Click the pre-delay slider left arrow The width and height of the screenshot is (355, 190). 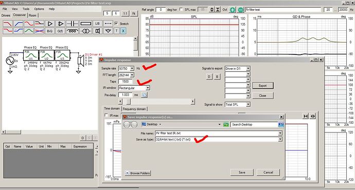pyautogui.click(x=120, y=102)
